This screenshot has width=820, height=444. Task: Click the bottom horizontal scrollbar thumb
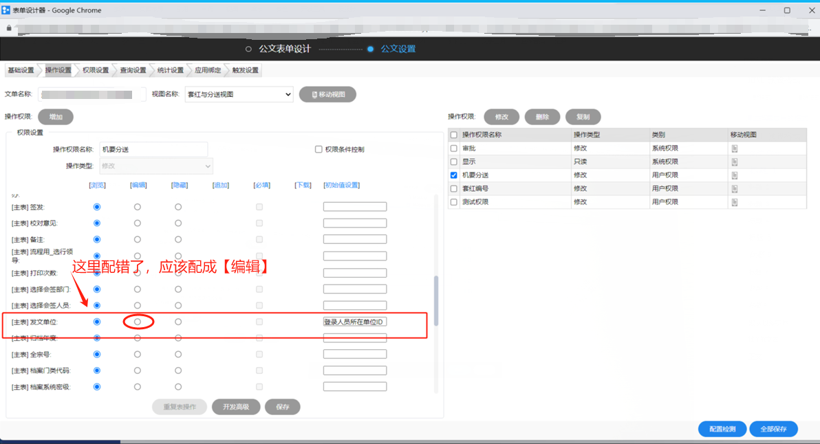[x=60, y=442]
